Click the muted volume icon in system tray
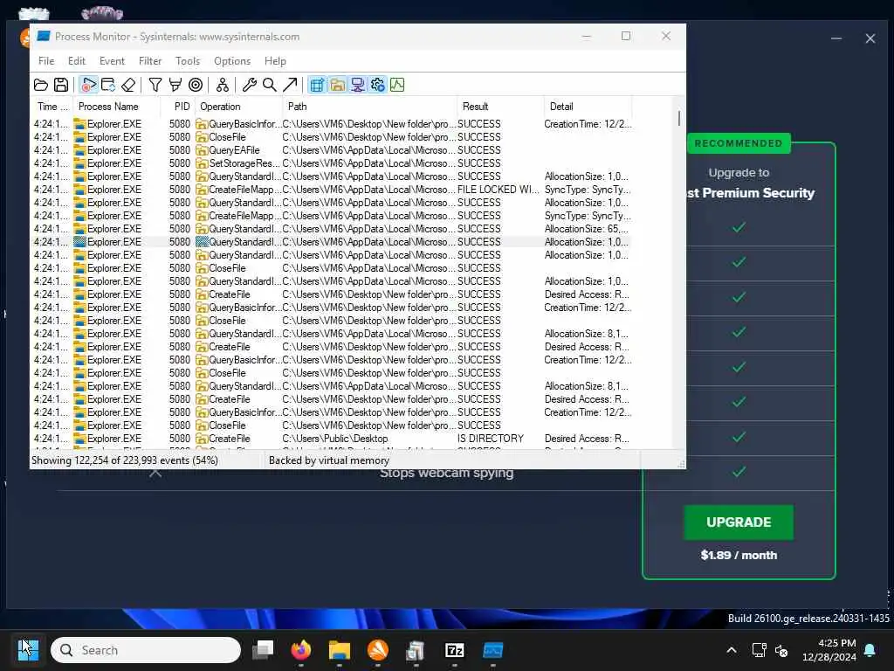This screenshot has width=894, height=671. coord(781,650)
